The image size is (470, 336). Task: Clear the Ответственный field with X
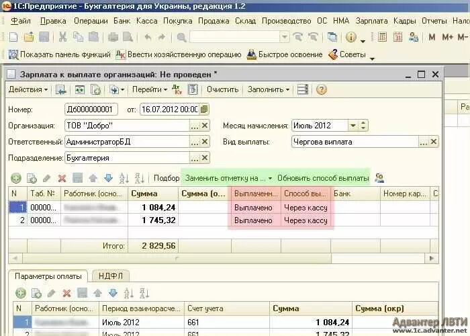pyautogui.click(x=205, y=142)
